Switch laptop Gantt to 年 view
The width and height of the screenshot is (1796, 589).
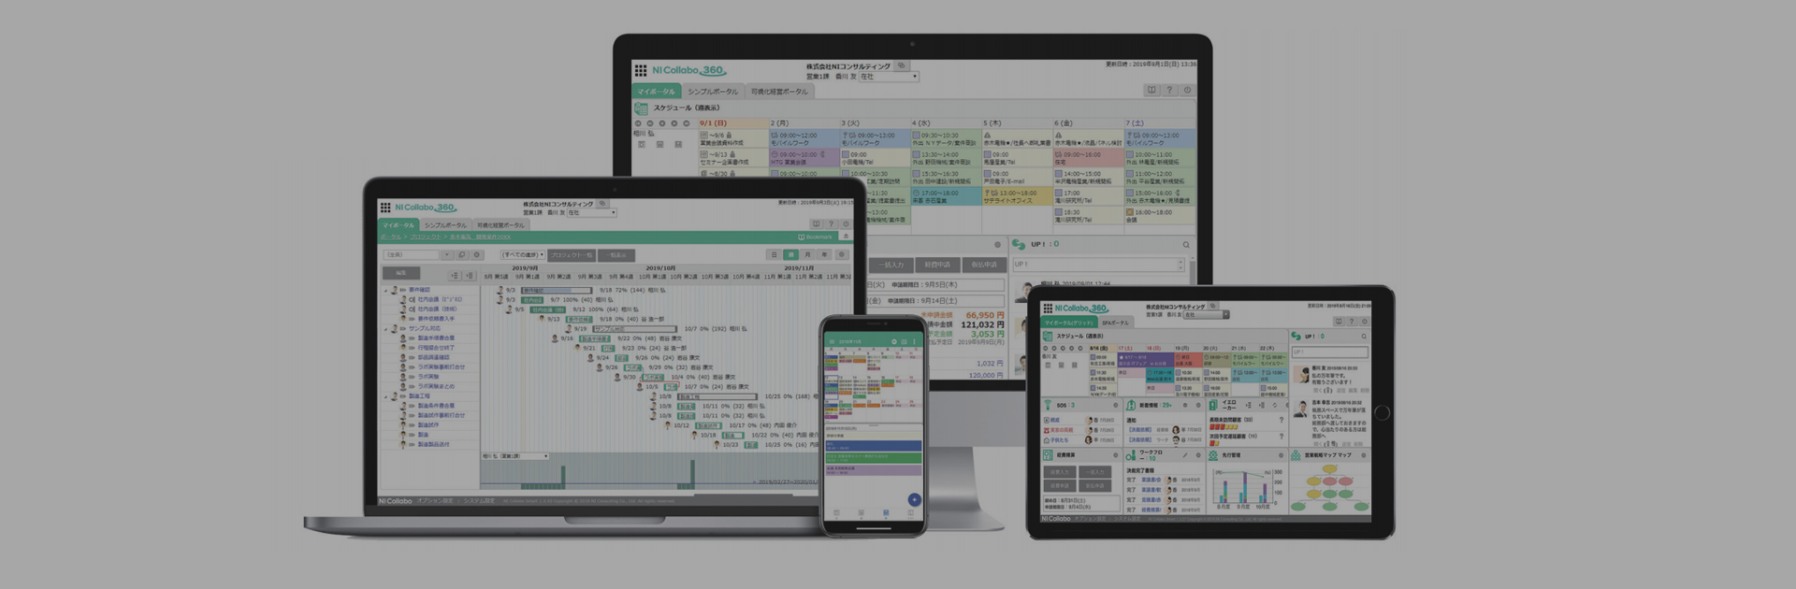tap(824, 254)
